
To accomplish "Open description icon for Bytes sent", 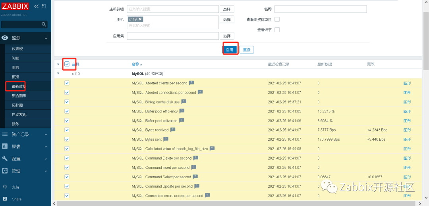I will [x=166, y=139].
